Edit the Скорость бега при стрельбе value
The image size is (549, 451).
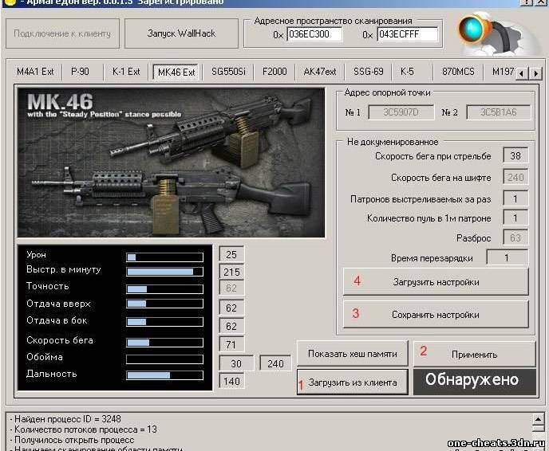(515, 156)
